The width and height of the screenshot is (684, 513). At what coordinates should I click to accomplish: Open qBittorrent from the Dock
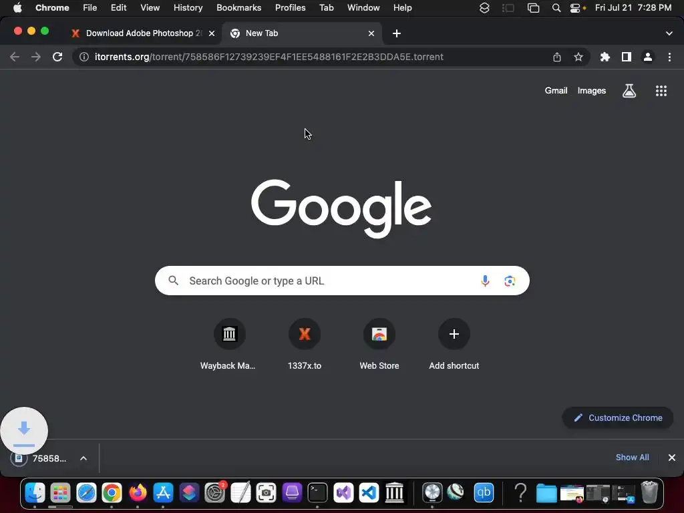pos(484,493)
